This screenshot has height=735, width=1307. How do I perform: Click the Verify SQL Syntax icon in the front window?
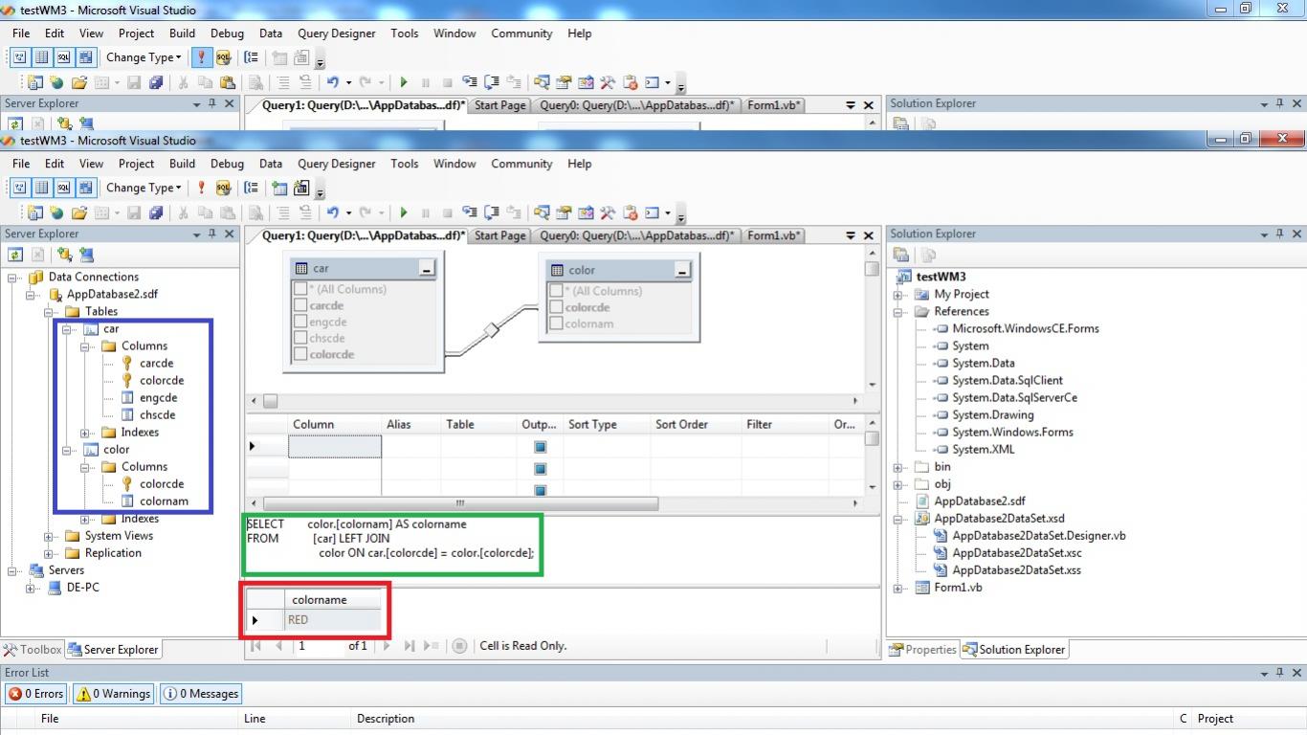click(x=223, y=188)
